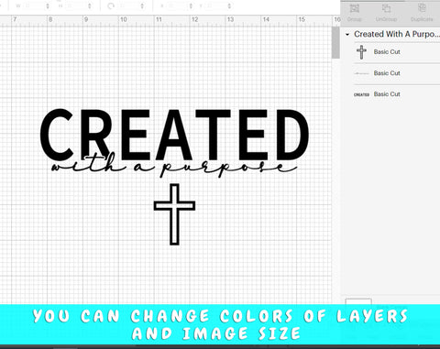
Task: Click the X position stepper arrows
Action: 191,5
